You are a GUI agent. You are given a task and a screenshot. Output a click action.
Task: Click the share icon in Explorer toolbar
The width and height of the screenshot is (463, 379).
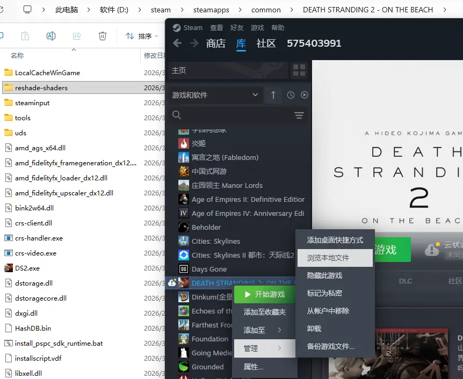[77, 36]
